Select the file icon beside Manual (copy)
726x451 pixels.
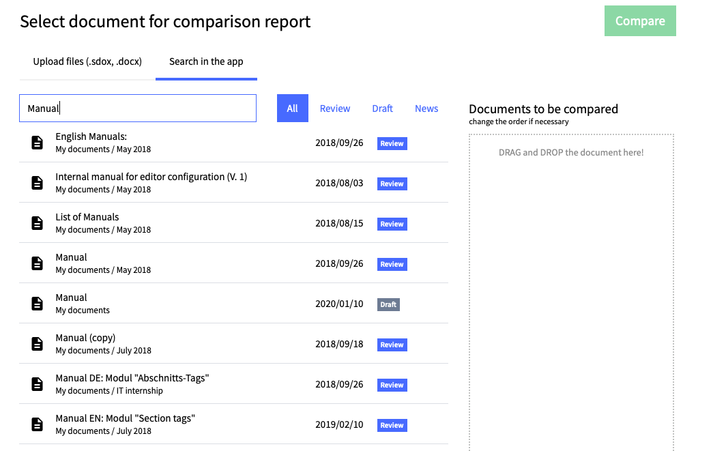point(37,344)
